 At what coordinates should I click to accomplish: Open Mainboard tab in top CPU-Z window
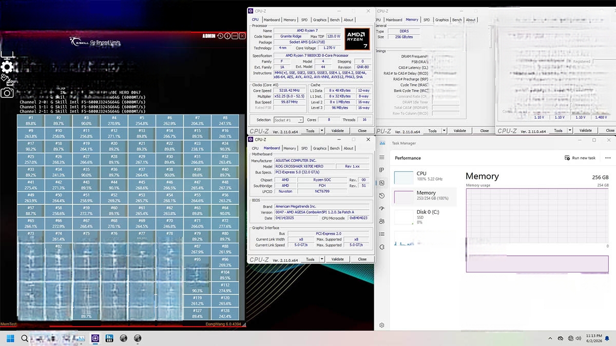tap(272, 20)
